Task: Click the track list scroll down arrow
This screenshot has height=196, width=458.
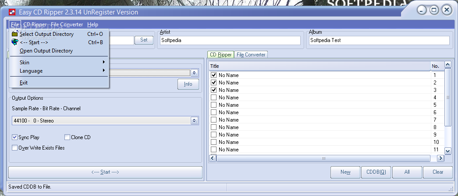Action: click(447, 151)
